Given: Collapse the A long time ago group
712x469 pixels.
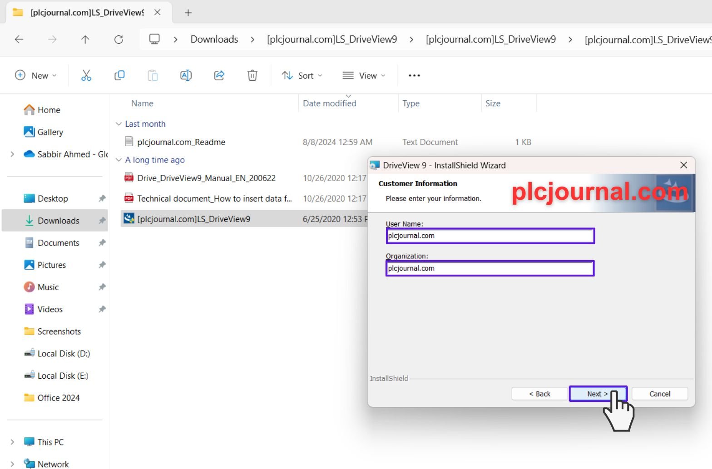Looking at the screenshot, I should tap(119, 160).
